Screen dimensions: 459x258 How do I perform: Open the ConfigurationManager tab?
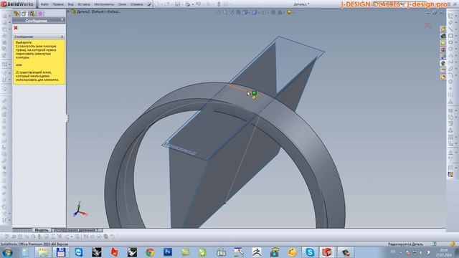(x=32, y=14)
